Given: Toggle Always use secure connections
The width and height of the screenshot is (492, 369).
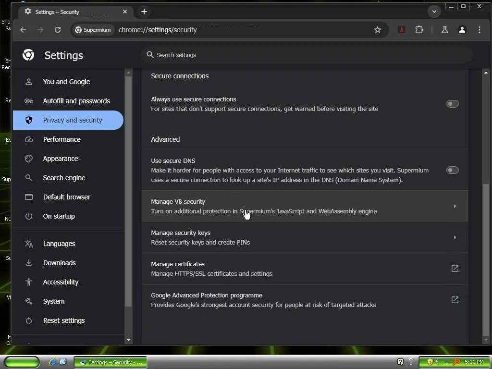Looking at the screenshot, I should pyautogui.click(x=452, y=104).
